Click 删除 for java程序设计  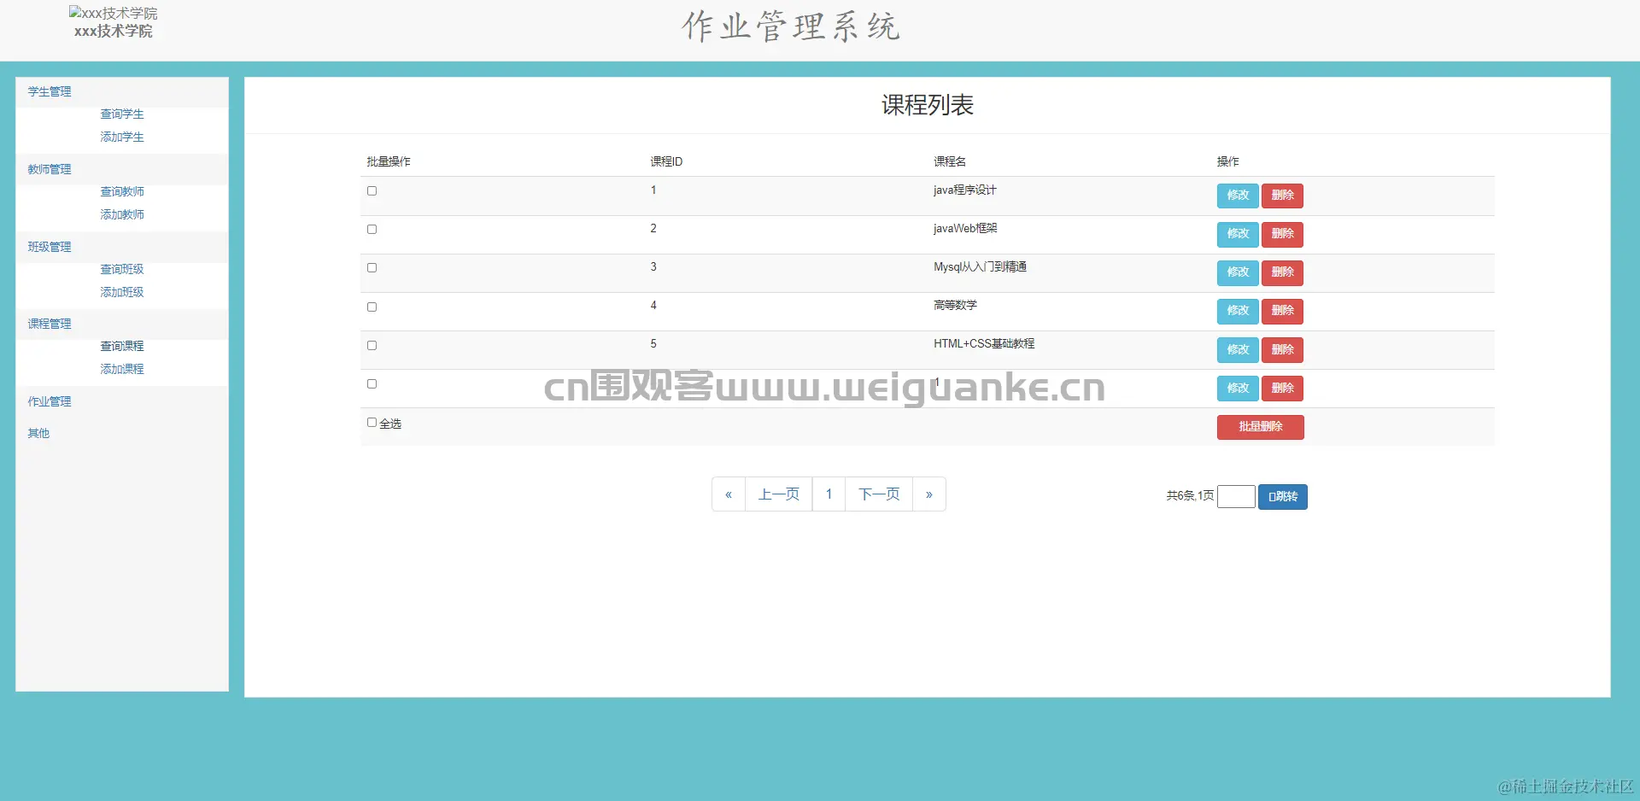click(1282, 196)
